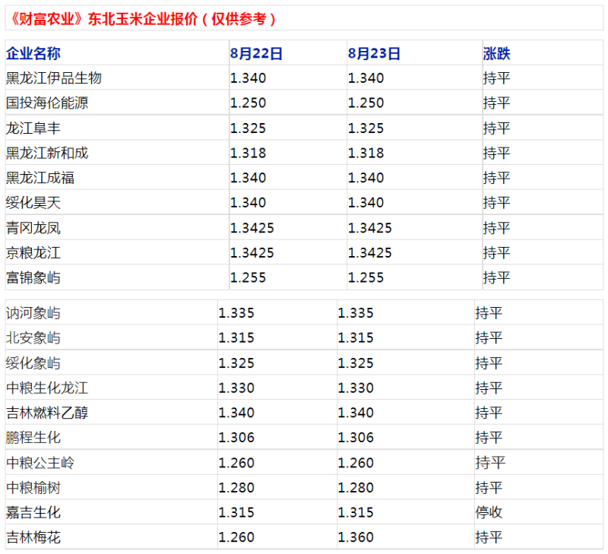Select the 涨跌 column header

point(497,53)
